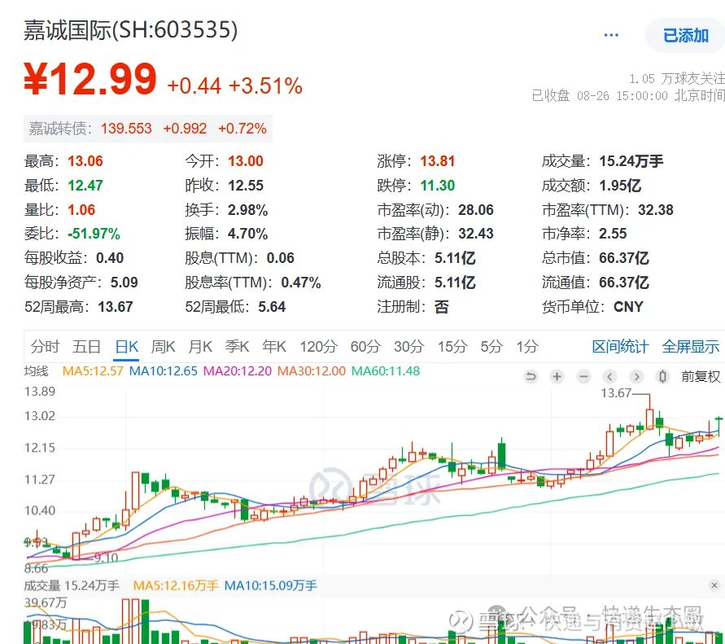This screenshot has width=725, height=644.
Task: Open 全屏显示 fullscreen chart view
Action: click(690, 346)
